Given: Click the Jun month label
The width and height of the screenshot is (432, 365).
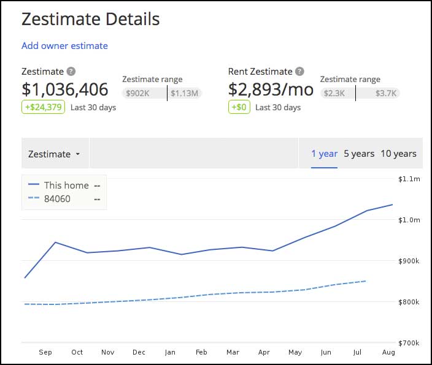Looking at the screenshot, I should tap(326, 352).
